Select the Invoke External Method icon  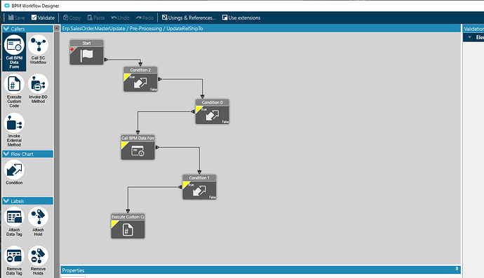[14, 123]
